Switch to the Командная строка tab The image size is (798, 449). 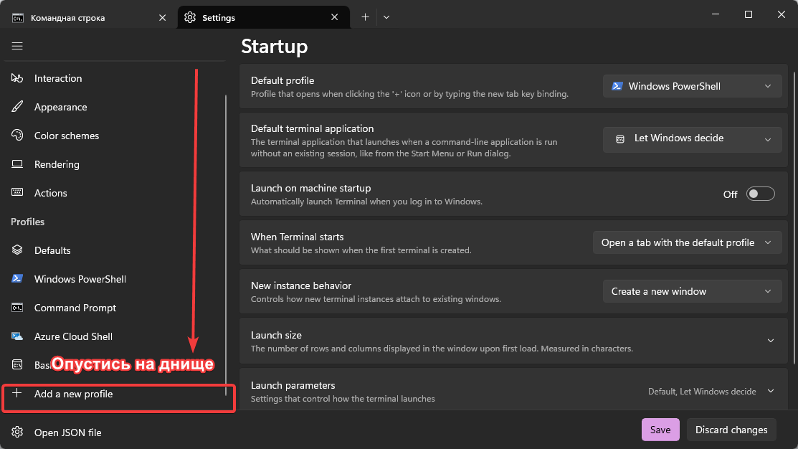[x=68, y=18]
